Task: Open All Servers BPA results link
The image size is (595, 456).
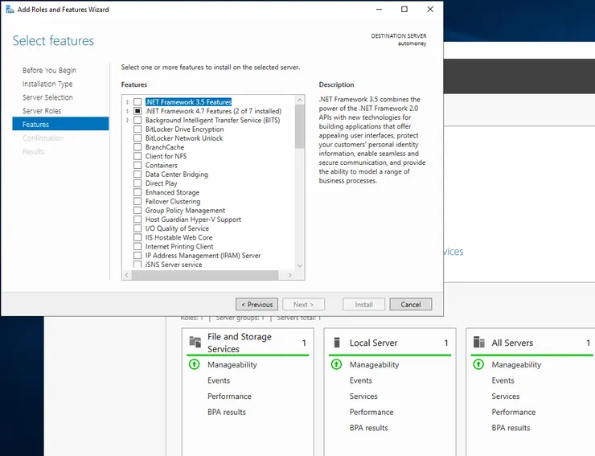Action: tap(511, 428)
